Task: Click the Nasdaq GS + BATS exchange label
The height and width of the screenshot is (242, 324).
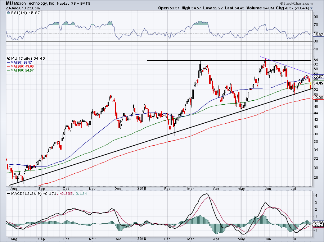Action: (x=73, y=4)
